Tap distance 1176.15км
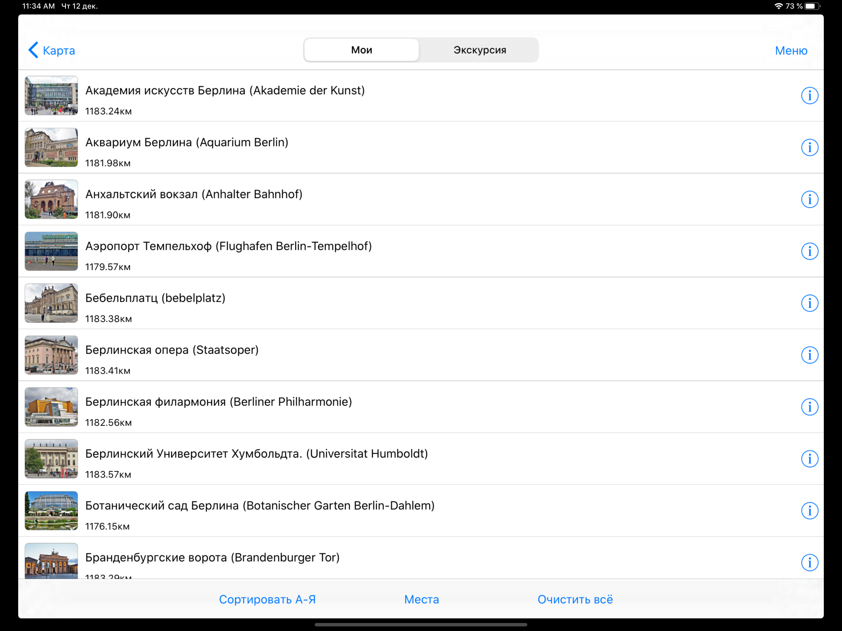The width and height of the screenshot is (842, 631). coord(107,527)
